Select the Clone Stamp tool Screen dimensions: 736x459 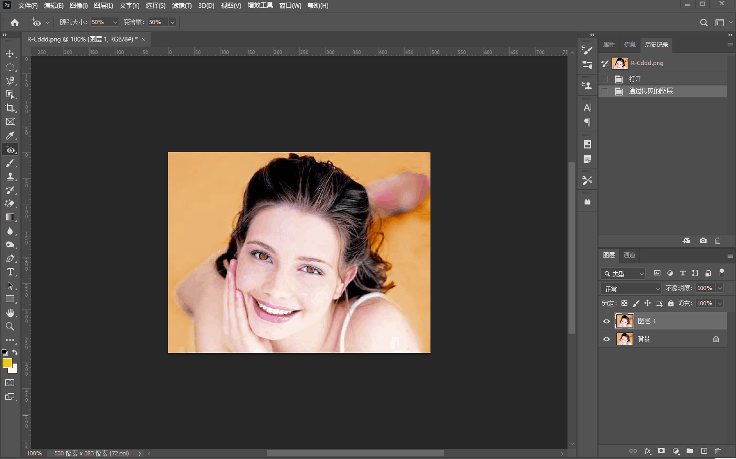pyautogui.click(x=10, y=176)
